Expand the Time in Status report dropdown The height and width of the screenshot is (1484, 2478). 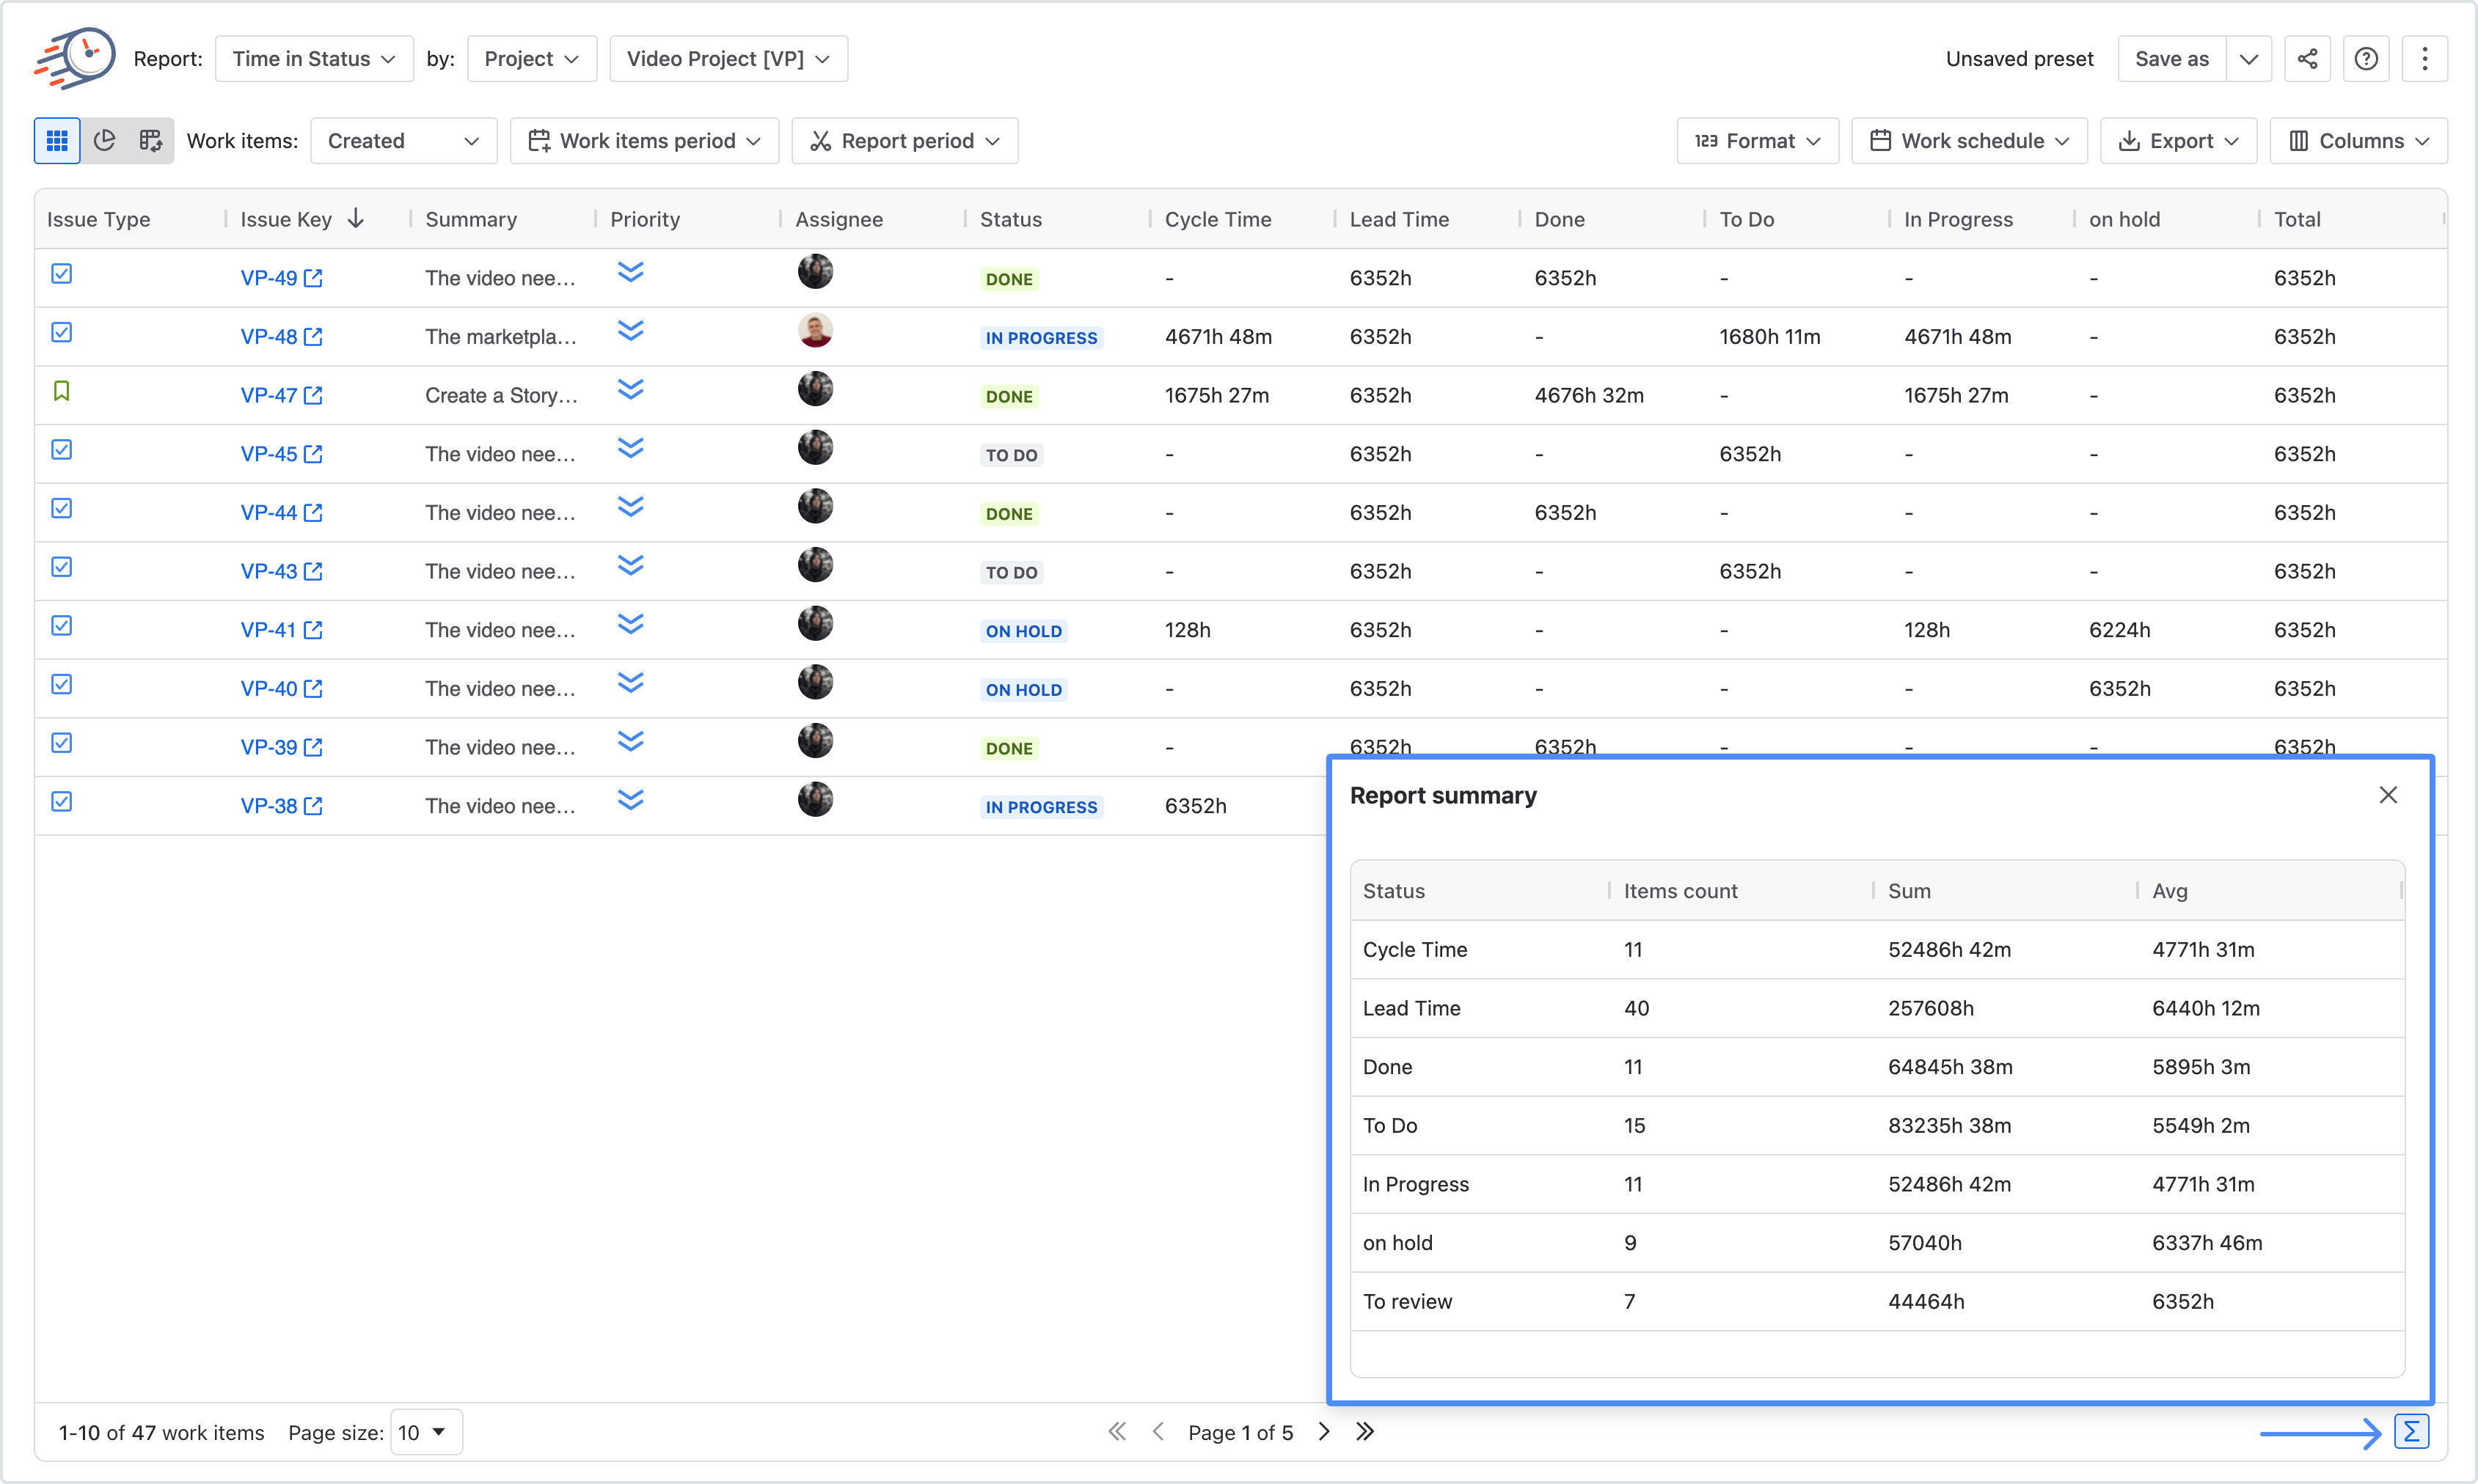[314, 59]
